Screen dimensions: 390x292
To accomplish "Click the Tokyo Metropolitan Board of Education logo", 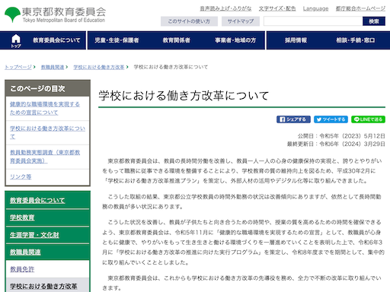I will click(55, 14).
